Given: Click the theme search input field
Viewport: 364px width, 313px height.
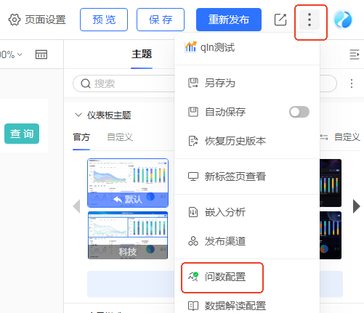Looking at the screenshot, I should [x=124, y=84].
